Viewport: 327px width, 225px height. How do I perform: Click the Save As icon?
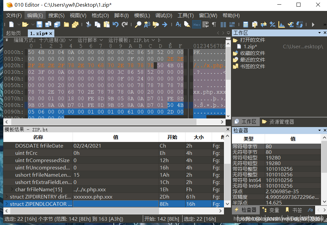(x=48, y=24)
